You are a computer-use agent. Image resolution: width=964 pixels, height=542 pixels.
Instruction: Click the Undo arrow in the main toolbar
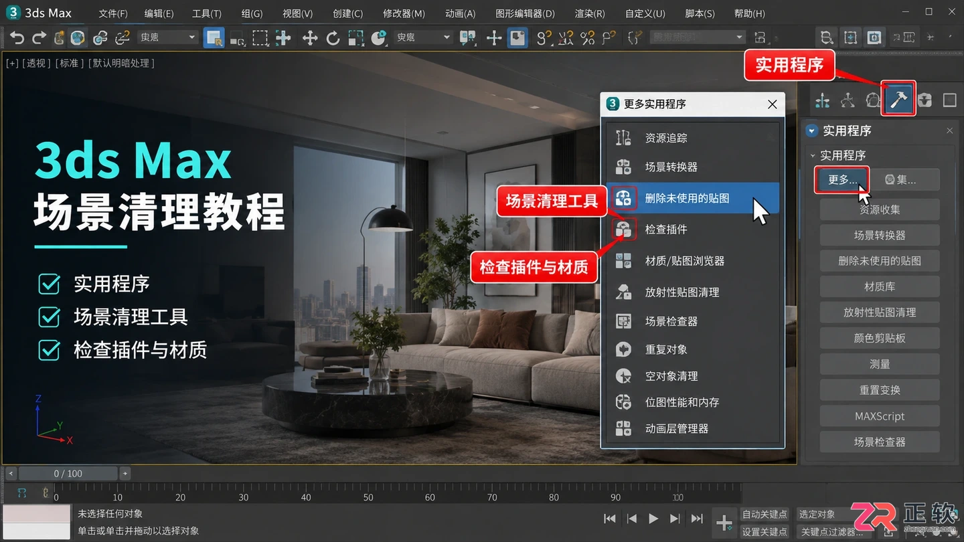click(x=17, y=38)
